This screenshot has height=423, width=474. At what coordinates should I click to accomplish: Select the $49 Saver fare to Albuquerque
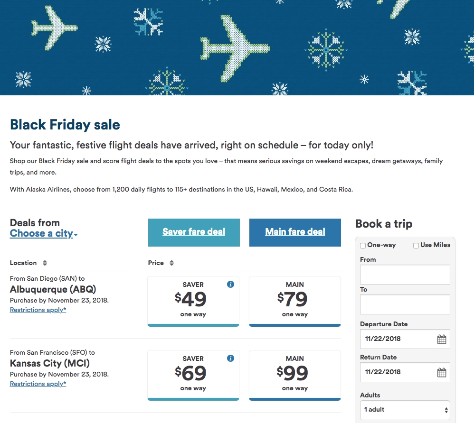pos(193,301)
